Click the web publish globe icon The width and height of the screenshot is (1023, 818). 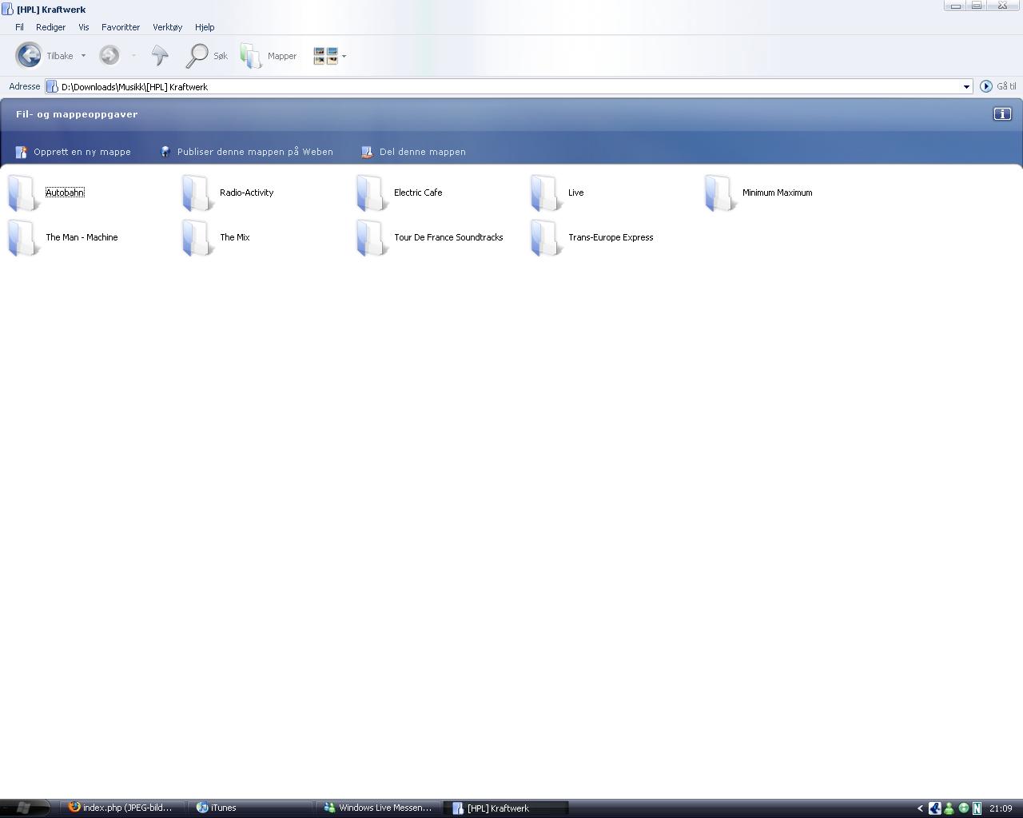tap(165, 152)
